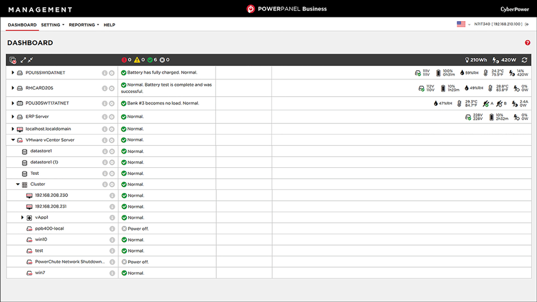Screen dimensions: 537x302
Task: Click the logout icon next to N7IT340
Action: pyautogui.click(x=527, y=25)
